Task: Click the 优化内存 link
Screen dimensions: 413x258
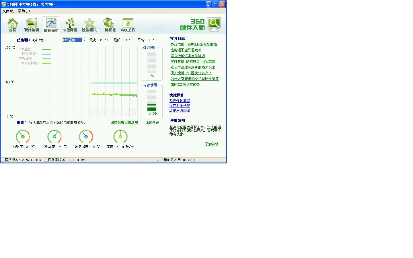Action: 152,122
